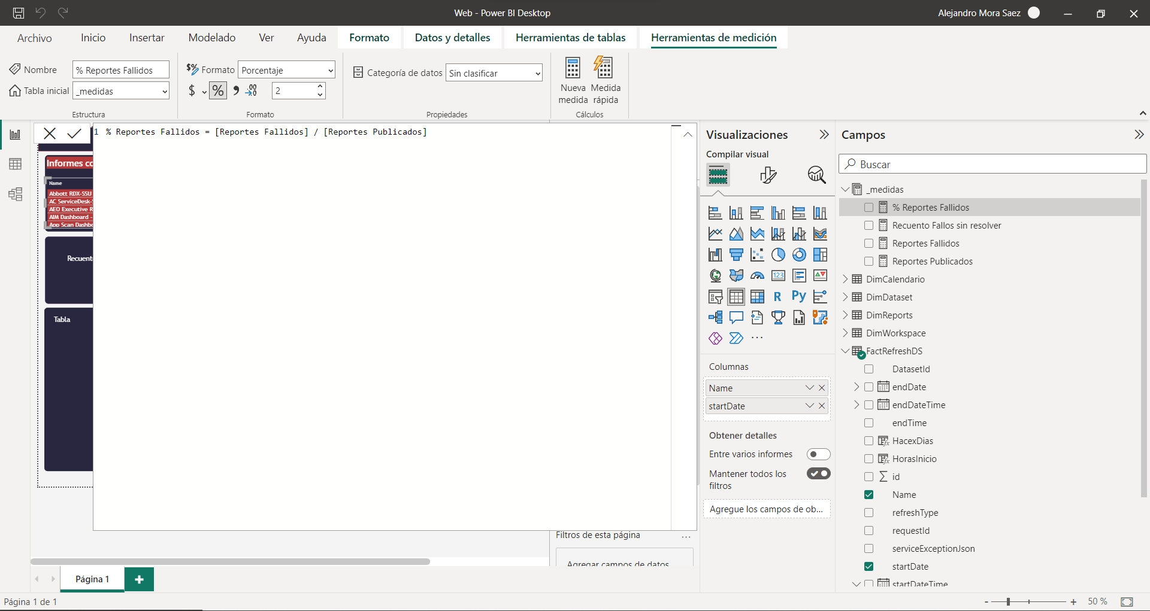Open the Categoría de datos dropdown
1150x611 pixels.
[x=494, y=74]
